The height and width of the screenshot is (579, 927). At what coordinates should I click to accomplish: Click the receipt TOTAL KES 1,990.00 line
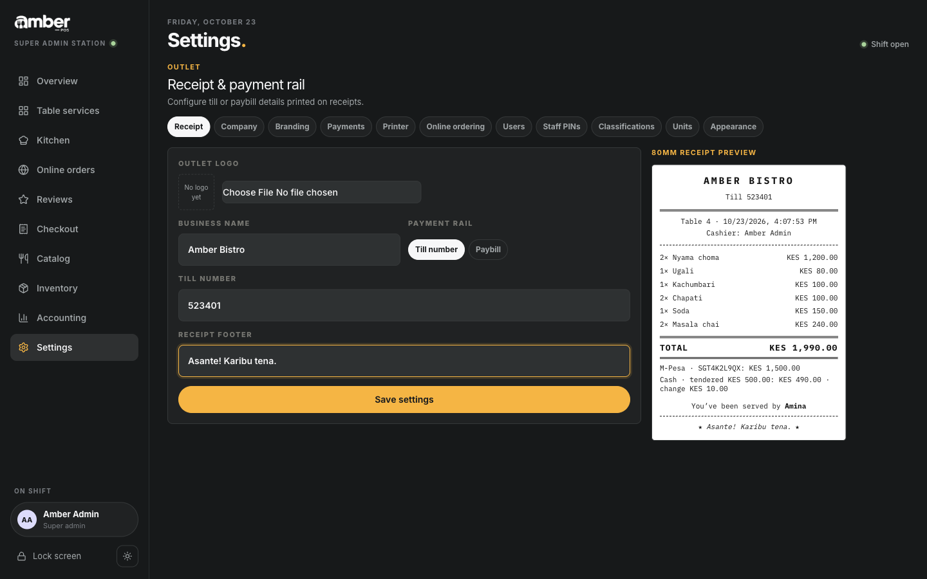coord(749,348)
